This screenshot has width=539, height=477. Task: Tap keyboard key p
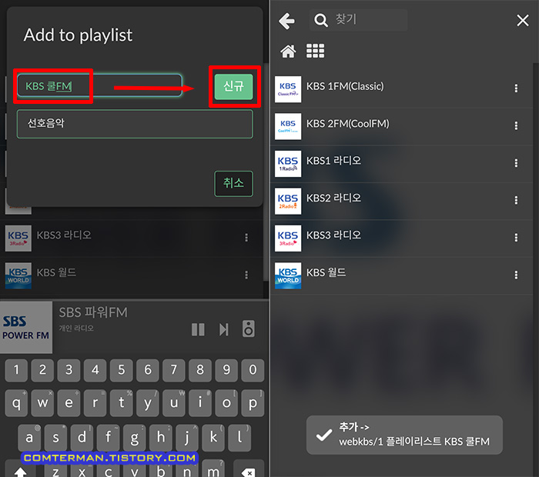[x=253, y=403]
